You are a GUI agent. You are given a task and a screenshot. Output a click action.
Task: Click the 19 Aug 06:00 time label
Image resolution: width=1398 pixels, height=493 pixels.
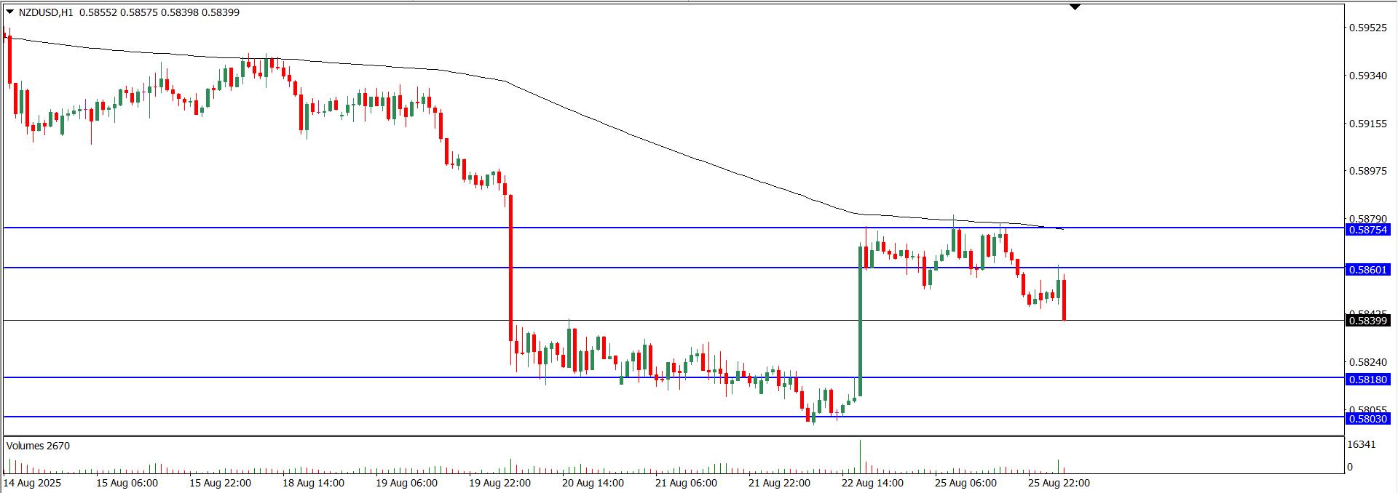pyautogui.click(x=406, y=483)
